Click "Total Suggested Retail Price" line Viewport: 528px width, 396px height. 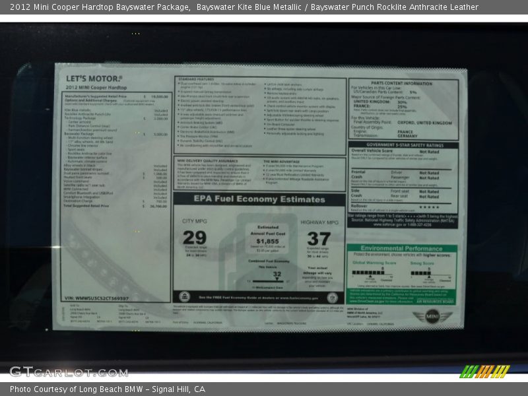[115, 206]
